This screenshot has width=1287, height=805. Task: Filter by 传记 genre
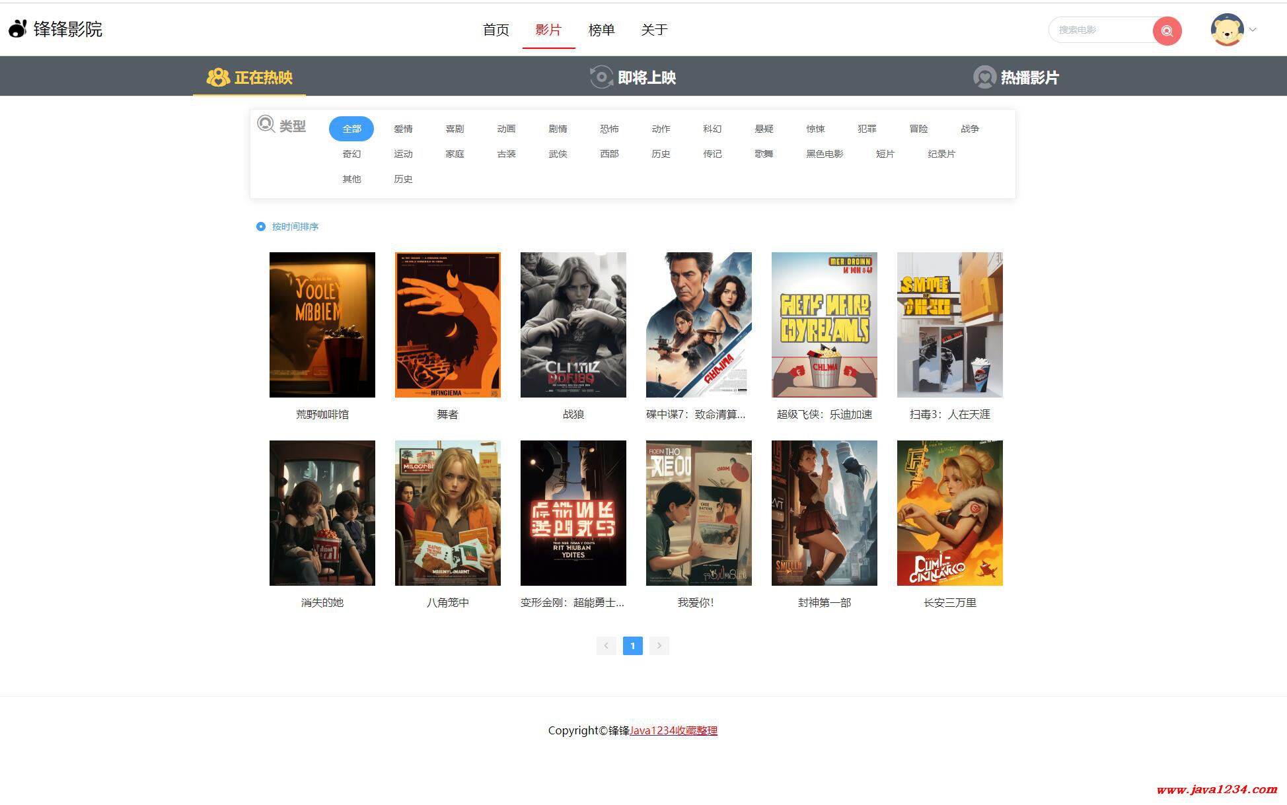click(x=712, y=154)
